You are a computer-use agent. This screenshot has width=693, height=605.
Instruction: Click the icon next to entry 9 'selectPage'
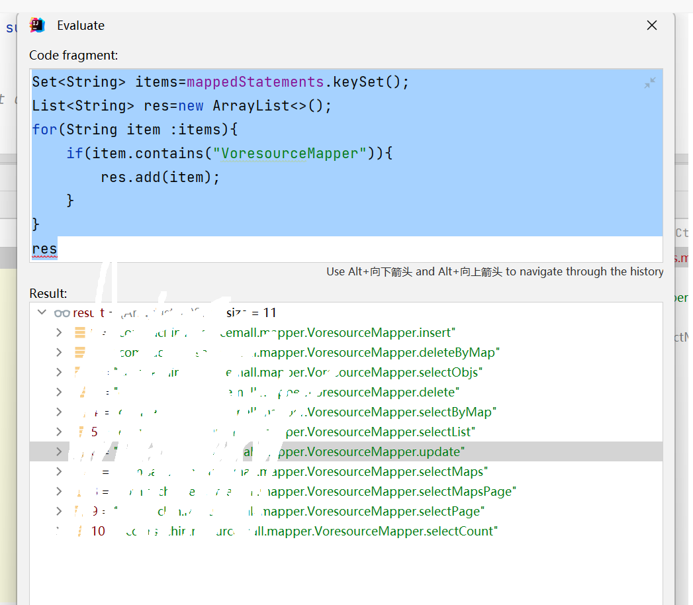pyautogui.click(x=76, y=511)
